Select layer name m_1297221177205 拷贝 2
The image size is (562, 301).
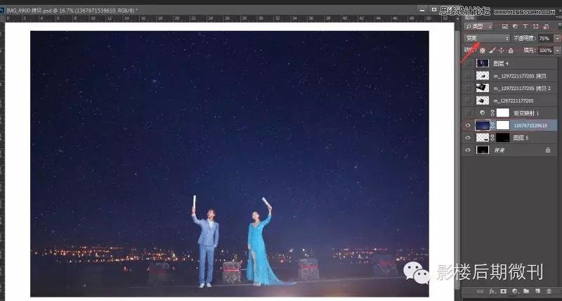522,88
